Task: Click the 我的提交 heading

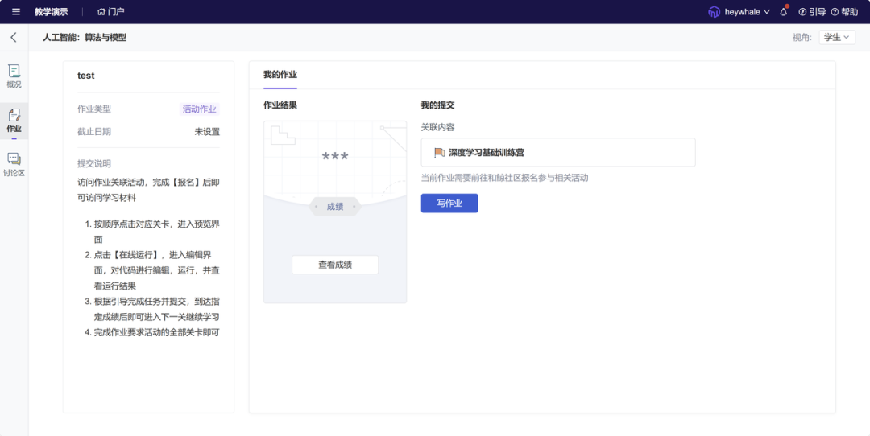Action: [437, 105]
